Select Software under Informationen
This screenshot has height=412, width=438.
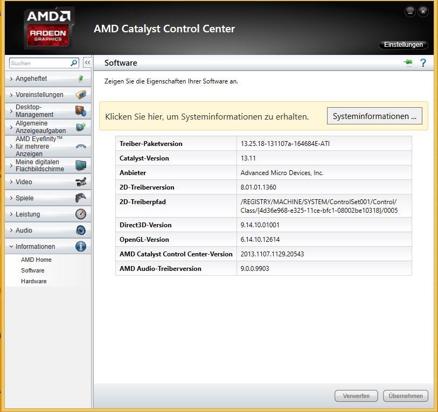[33, 270]
